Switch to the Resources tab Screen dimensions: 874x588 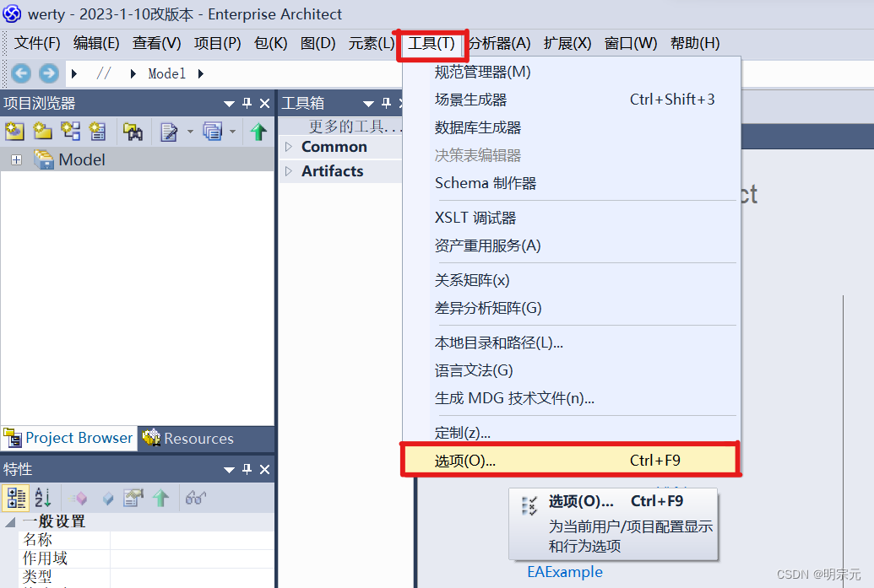click(x=187, y=439)
